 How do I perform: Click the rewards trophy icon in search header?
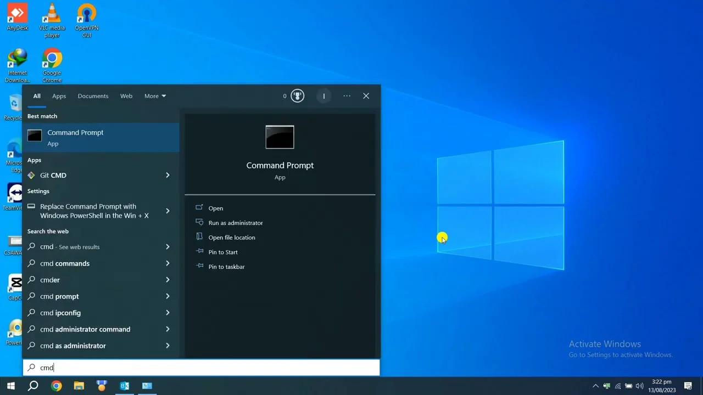[297, 96]
